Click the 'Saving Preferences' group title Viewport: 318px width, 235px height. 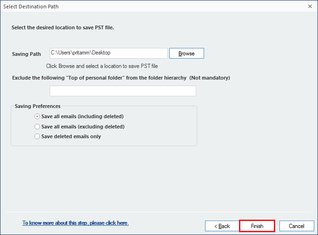(x=38, y=106)
